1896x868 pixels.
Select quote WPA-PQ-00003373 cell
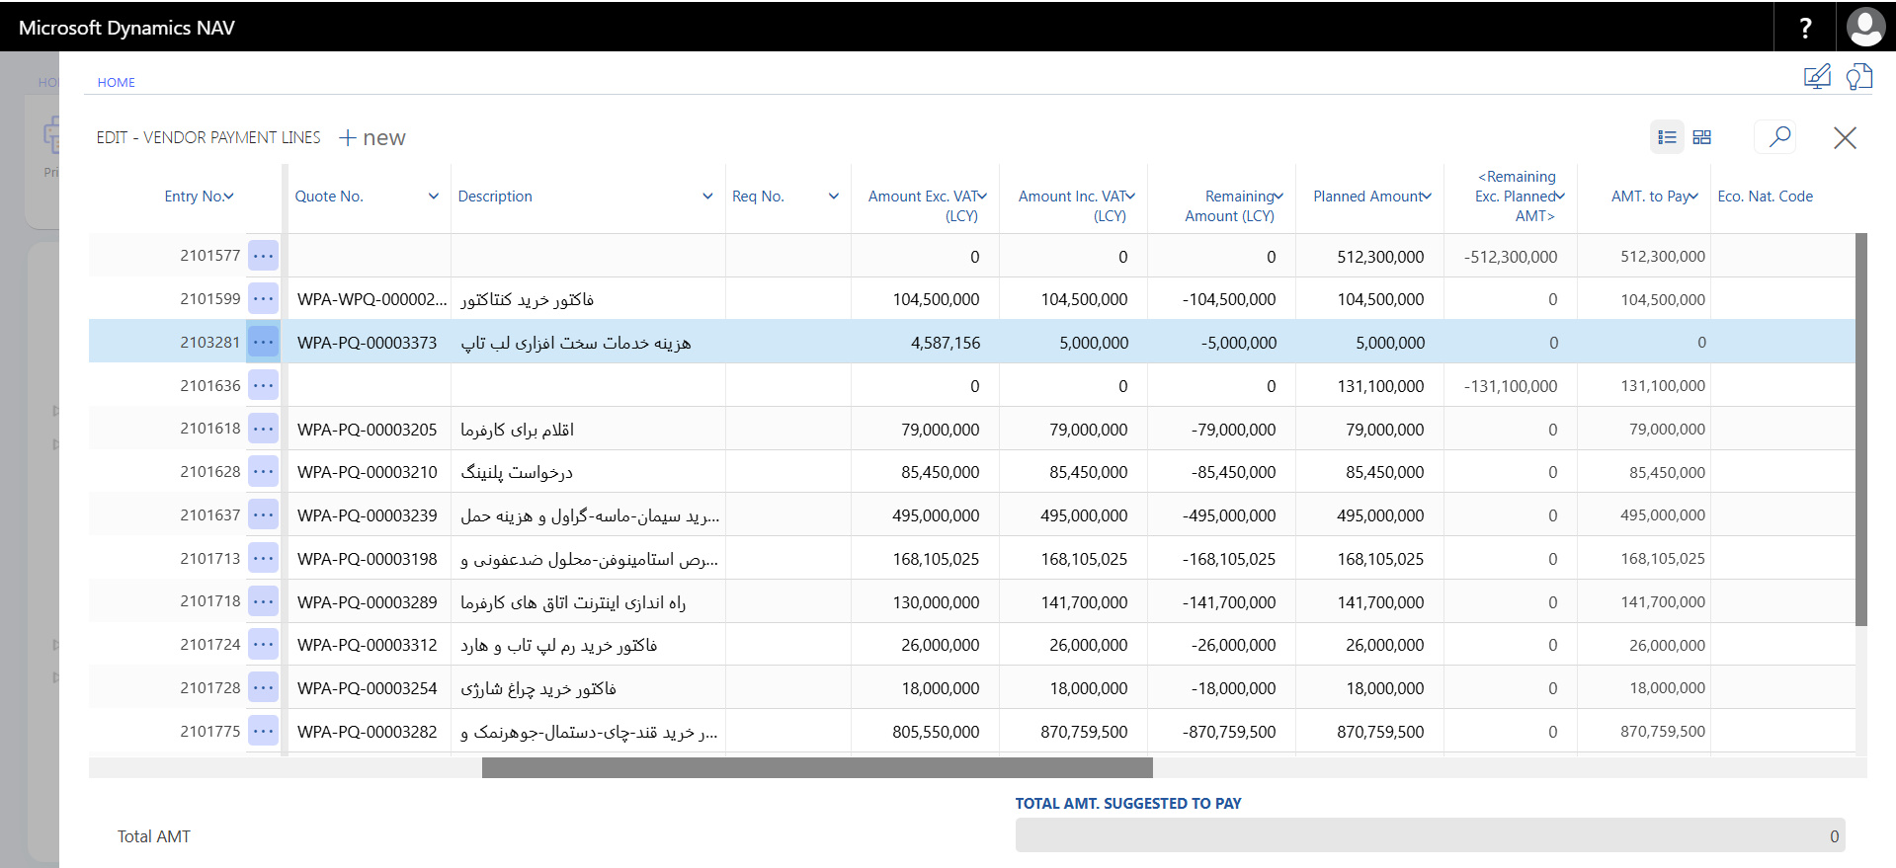(x=367, y=343)
